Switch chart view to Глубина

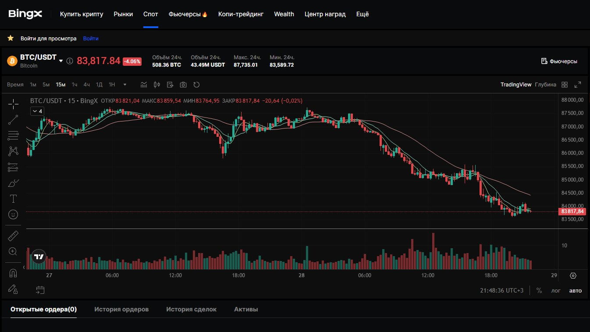point(545,85)
